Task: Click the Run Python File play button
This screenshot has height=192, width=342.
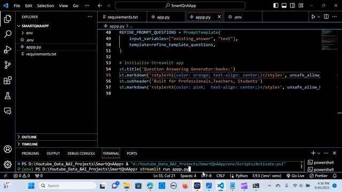Action: click(313, 17)
